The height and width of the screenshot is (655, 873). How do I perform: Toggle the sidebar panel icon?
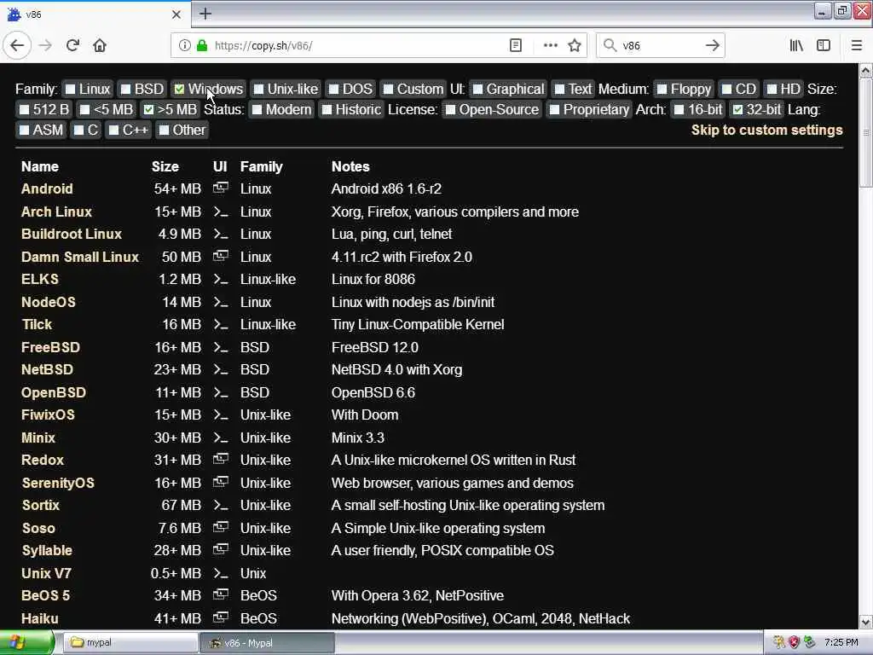824,45
